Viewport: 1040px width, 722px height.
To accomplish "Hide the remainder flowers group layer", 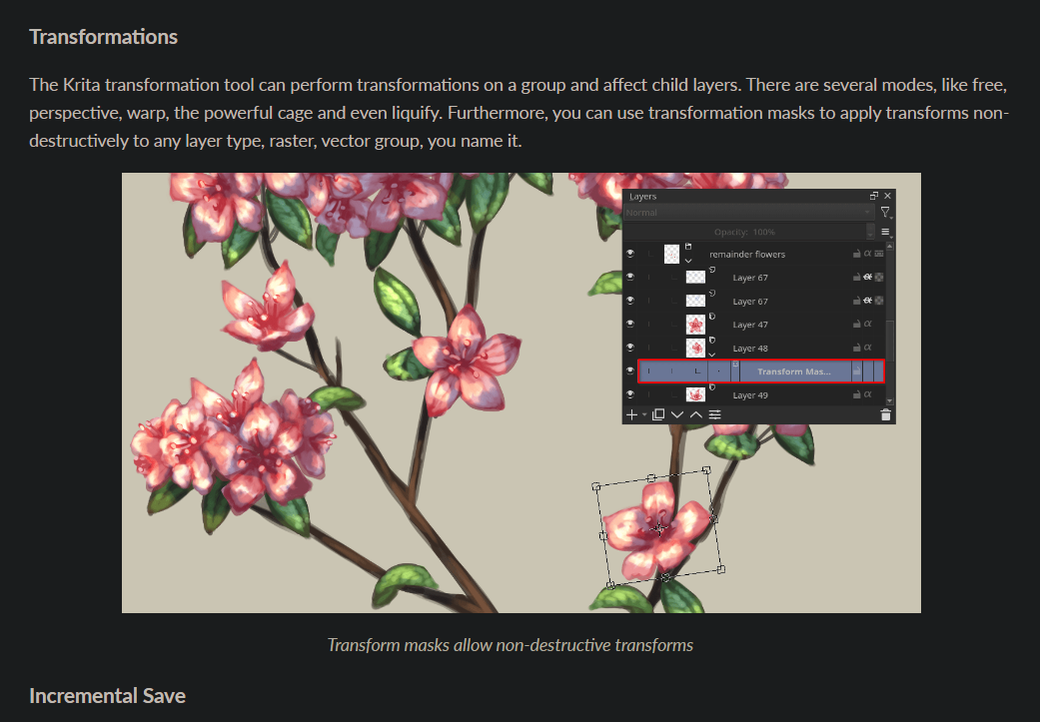I will 630,255.
